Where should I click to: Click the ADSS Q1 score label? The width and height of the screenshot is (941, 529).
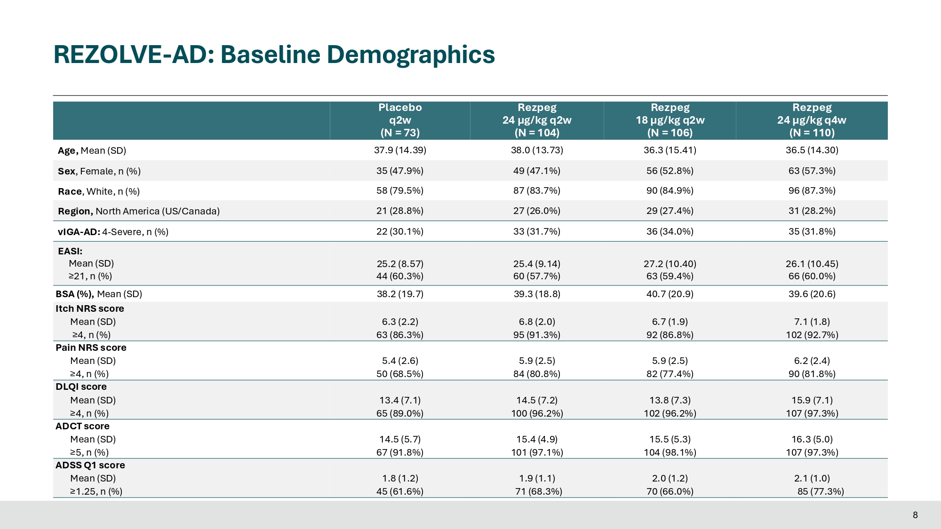90,465
